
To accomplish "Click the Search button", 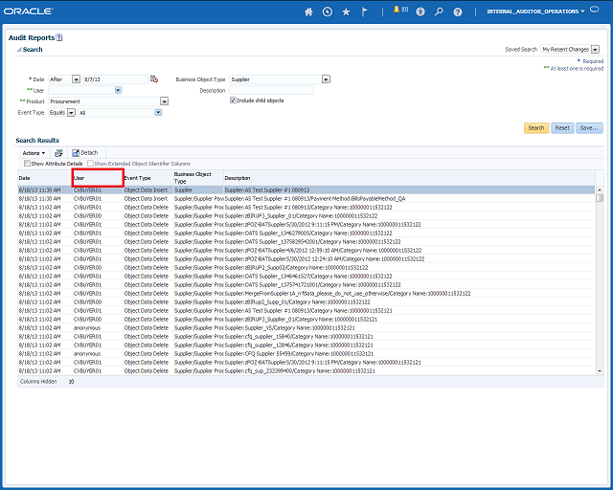I will click(x=536, y=128).
